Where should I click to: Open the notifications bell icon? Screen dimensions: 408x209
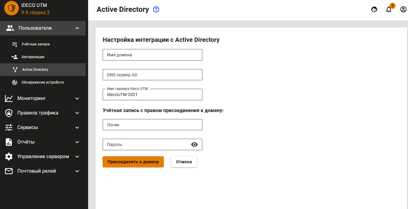click(x=389, y=9)
